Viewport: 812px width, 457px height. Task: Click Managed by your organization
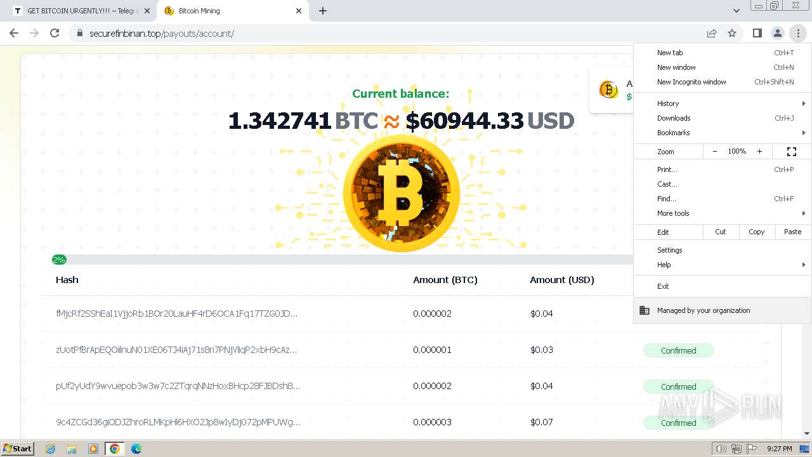(722, 310)
